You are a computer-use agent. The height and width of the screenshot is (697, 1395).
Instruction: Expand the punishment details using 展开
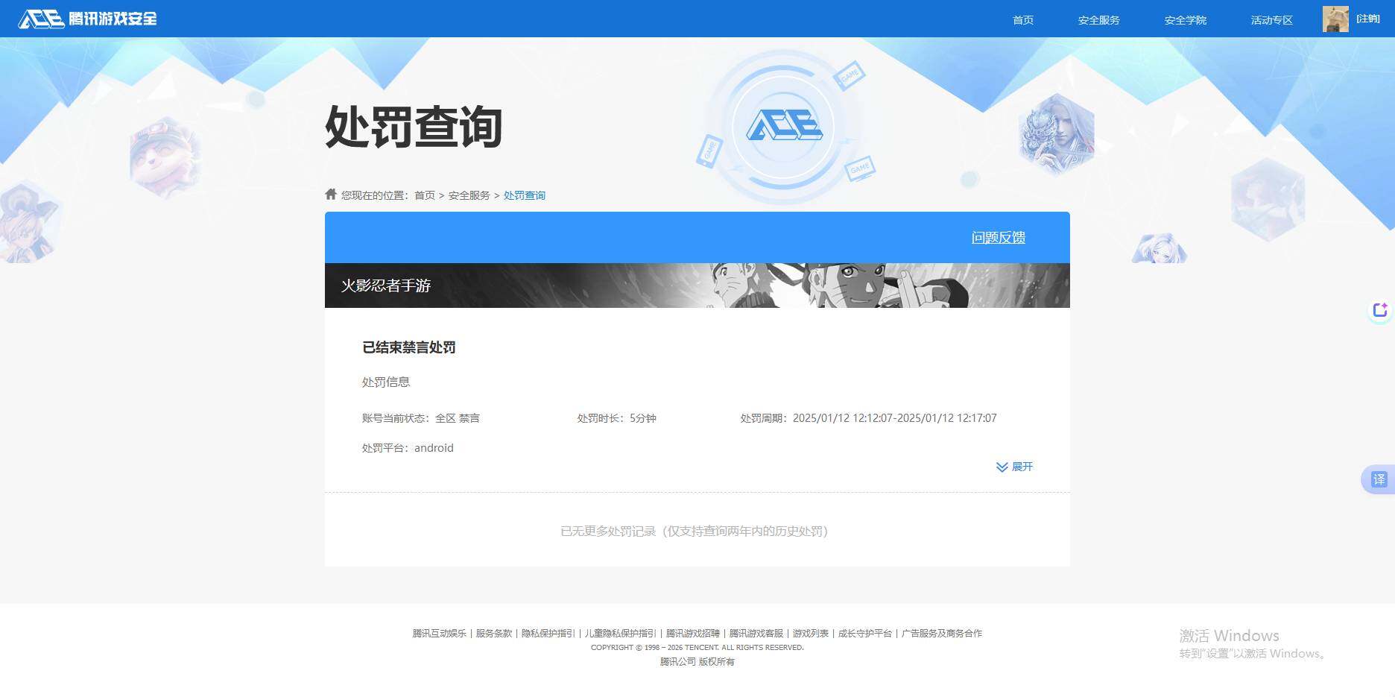[1022, 467]
